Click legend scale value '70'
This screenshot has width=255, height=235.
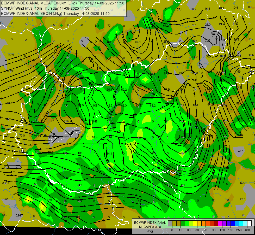206,230
